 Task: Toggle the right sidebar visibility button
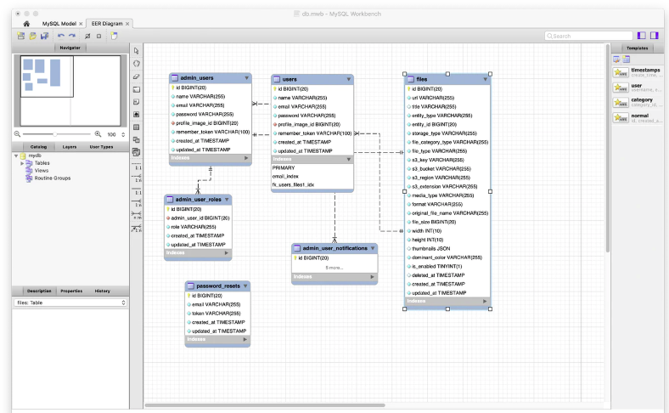[x=655, y=36]
